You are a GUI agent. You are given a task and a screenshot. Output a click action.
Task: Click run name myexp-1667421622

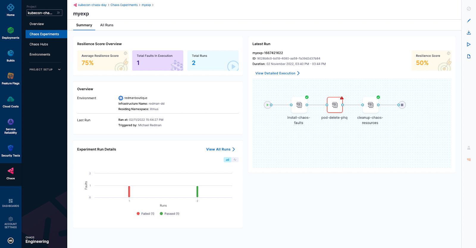[x=268, y=53]
